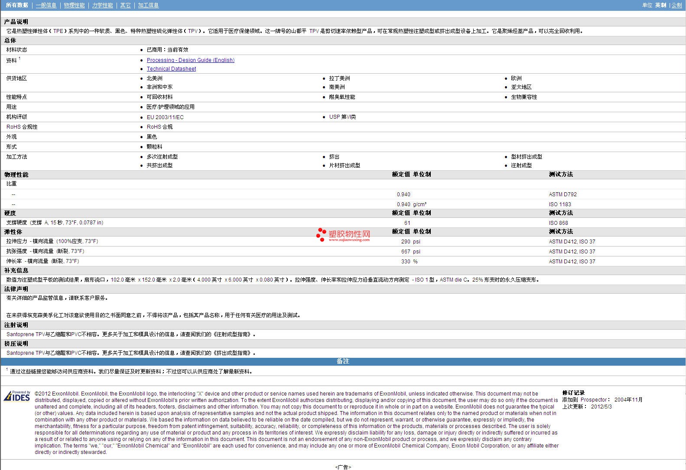Click 颗粒料 form value
The height and width of the screenshot is (470, 686).
[x=154, y=147]
